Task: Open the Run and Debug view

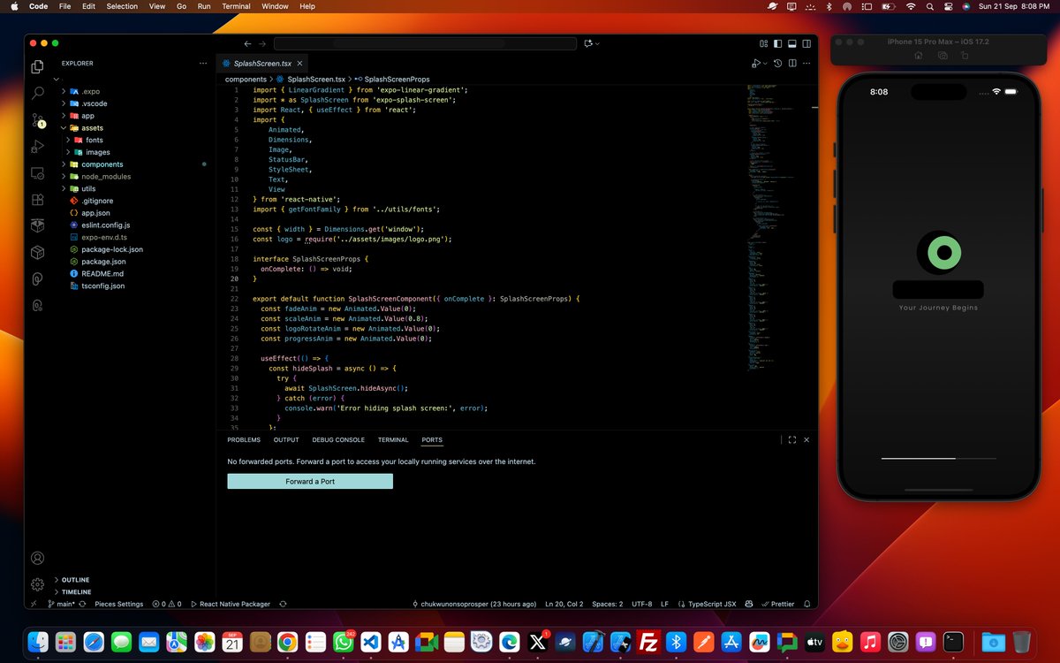Action: pos(37,146)
